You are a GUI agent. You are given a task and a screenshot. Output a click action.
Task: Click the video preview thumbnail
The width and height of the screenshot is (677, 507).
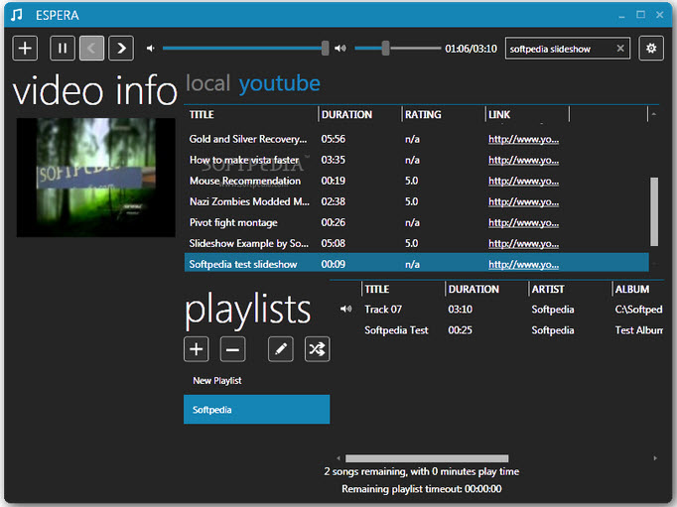[x=94, y=177]
